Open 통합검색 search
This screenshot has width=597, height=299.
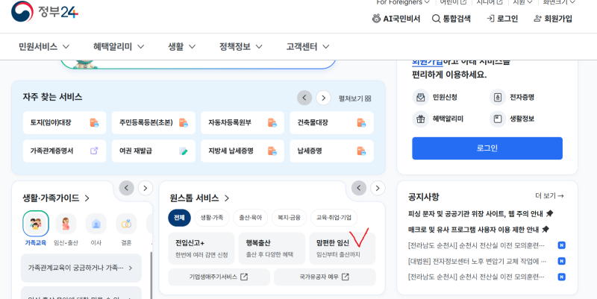(451, 19)
